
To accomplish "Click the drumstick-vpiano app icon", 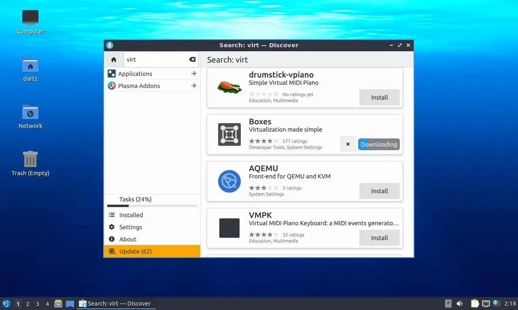I will [x=229, y=87].
